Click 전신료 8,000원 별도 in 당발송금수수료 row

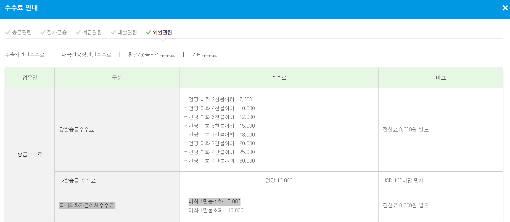click(x=406, y=130)
